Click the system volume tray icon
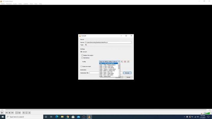212x119 pixels. 198,117
